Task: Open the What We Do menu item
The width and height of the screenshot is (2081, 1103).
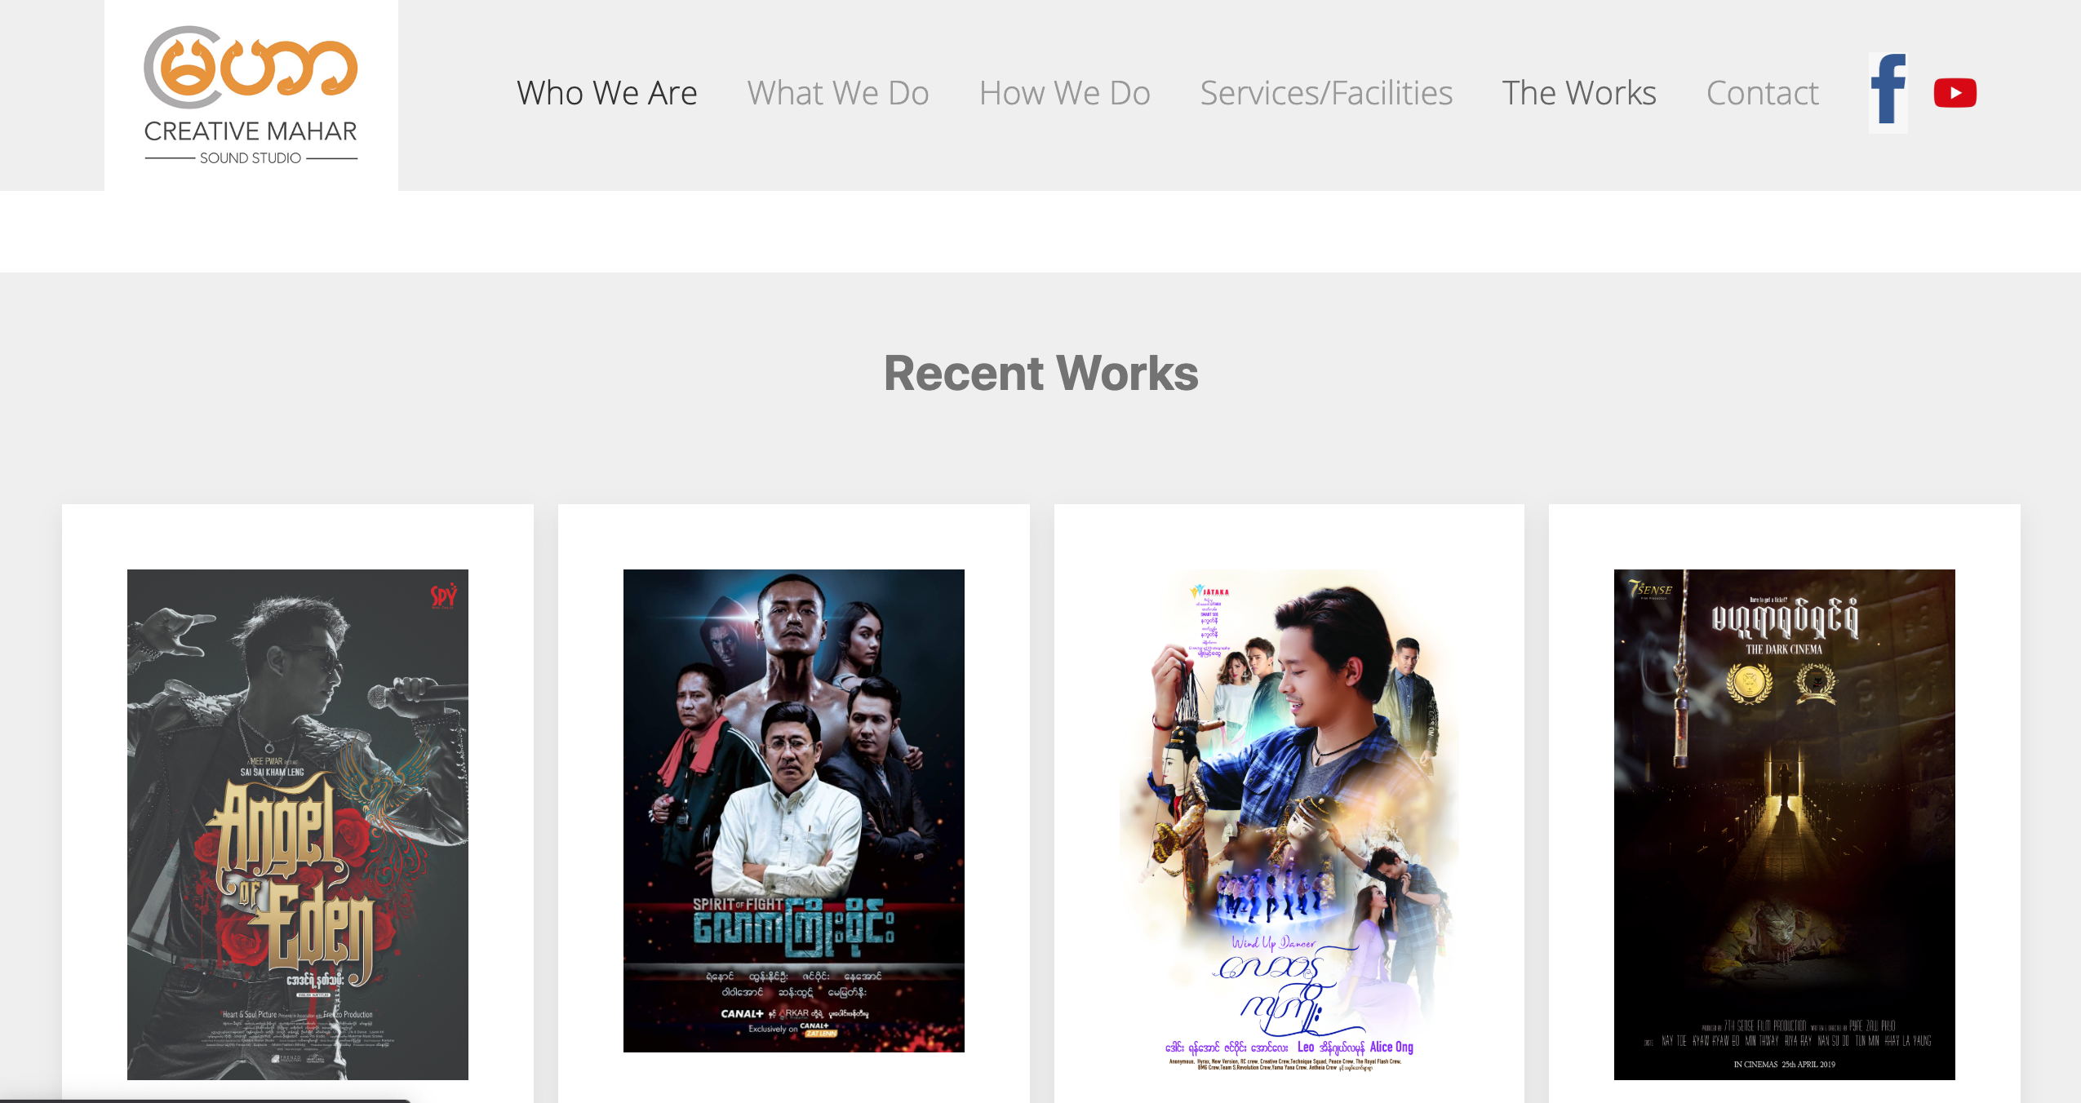Action: [x=838, y=93]
